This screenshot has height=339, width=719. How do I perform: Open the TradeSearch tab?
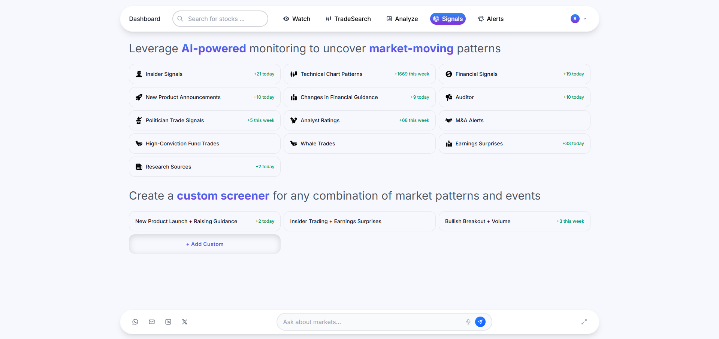point(348,19)
